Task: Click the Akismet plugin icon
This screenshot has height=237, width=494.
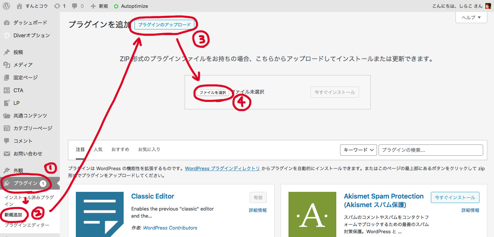Action: [312, 214]
